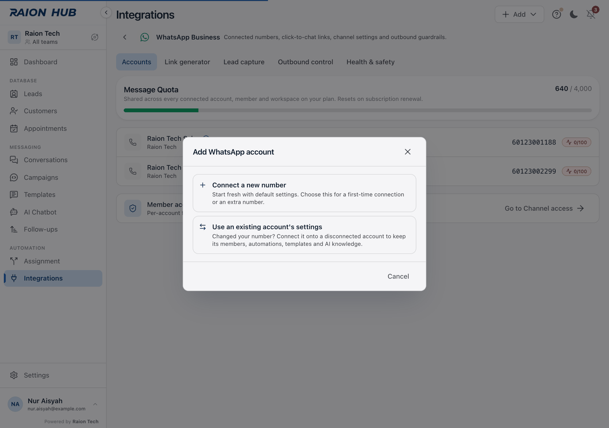Click the Raion Hub logo
The image size is (609, 428).
pyautogui.click(x=43, y=13)
